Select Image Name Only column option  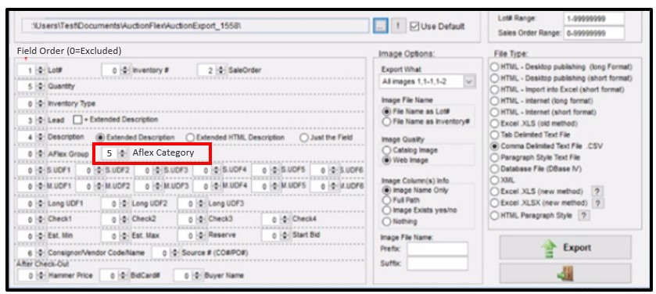386,190
